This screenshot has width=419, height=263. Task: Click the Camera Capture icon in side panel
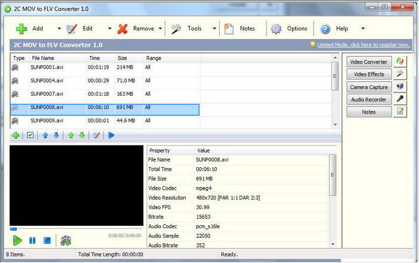[x=400, y=86]
